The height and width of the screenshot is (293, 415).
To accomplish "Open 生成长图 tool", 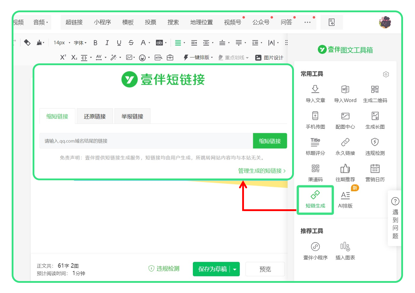I will (375, 120).
